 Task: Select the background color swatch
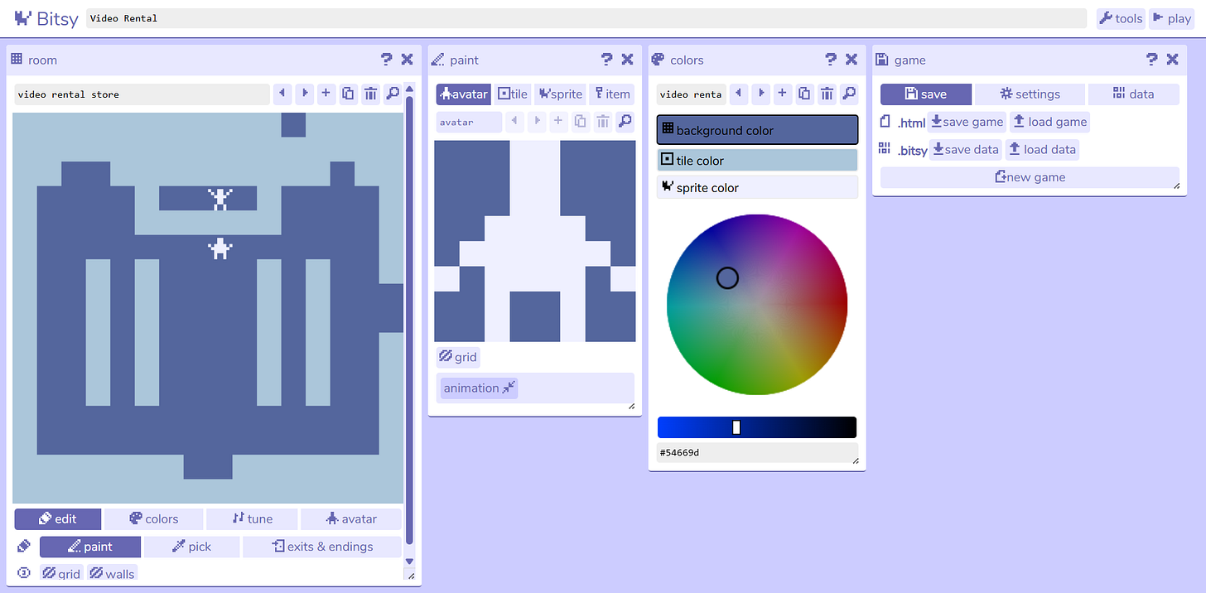click(757, 130)
